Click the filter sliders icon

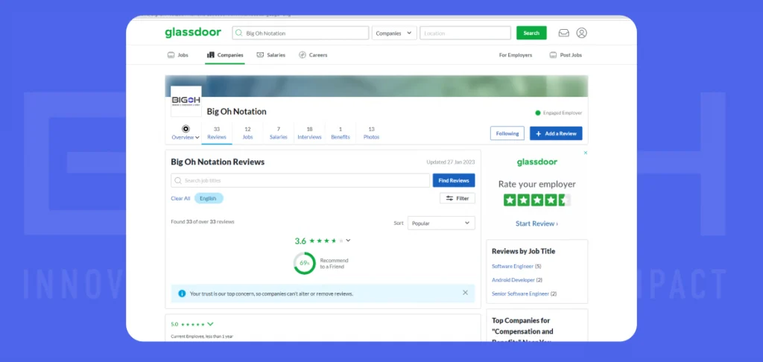[x=449, y=199]
